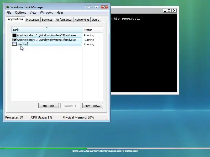Click the Task Manager resize grip corner
Image resolution: width=210 pixels, height=157 pixels.
click(x=107, y=119)
